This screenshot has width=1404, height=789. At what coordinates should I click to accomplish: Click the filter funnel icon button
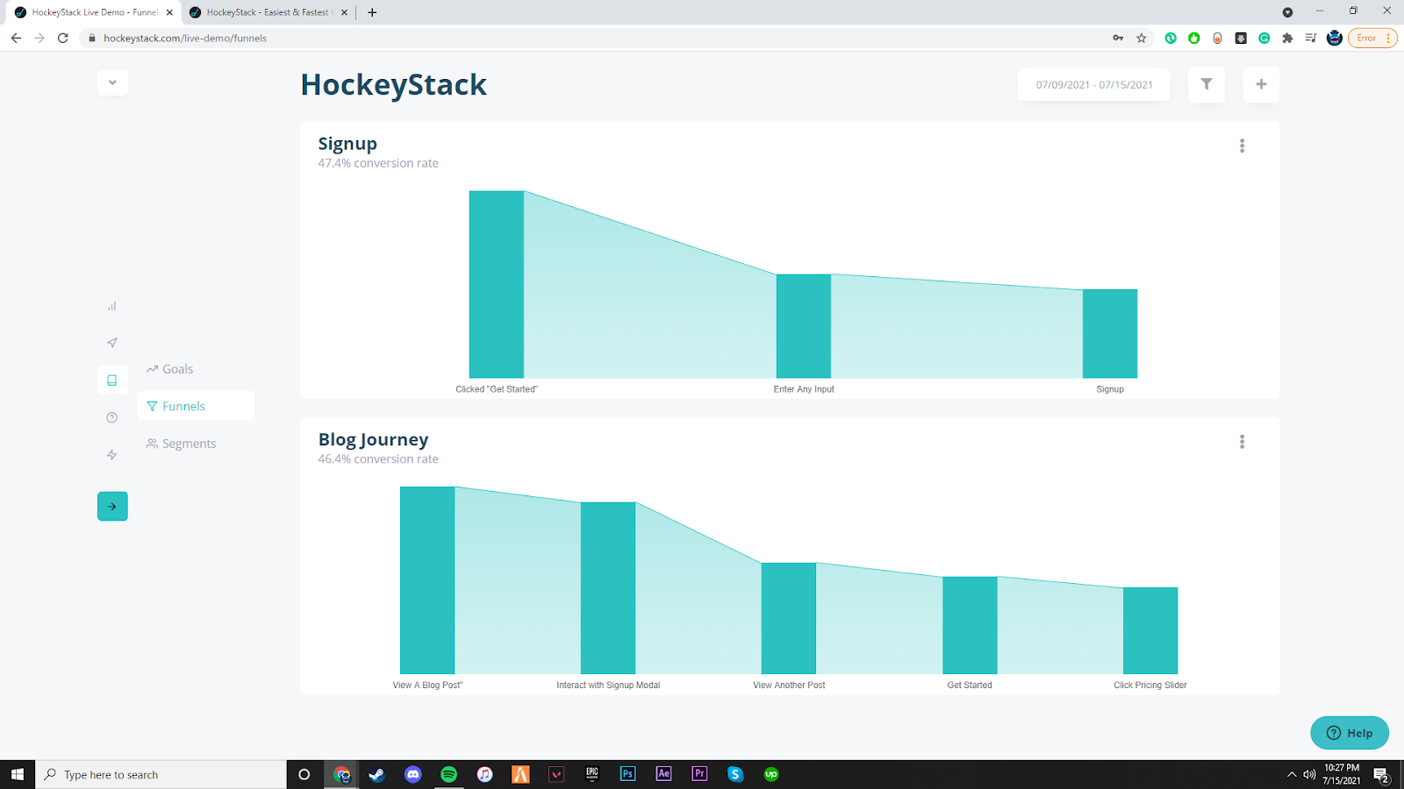point(1207,84)
